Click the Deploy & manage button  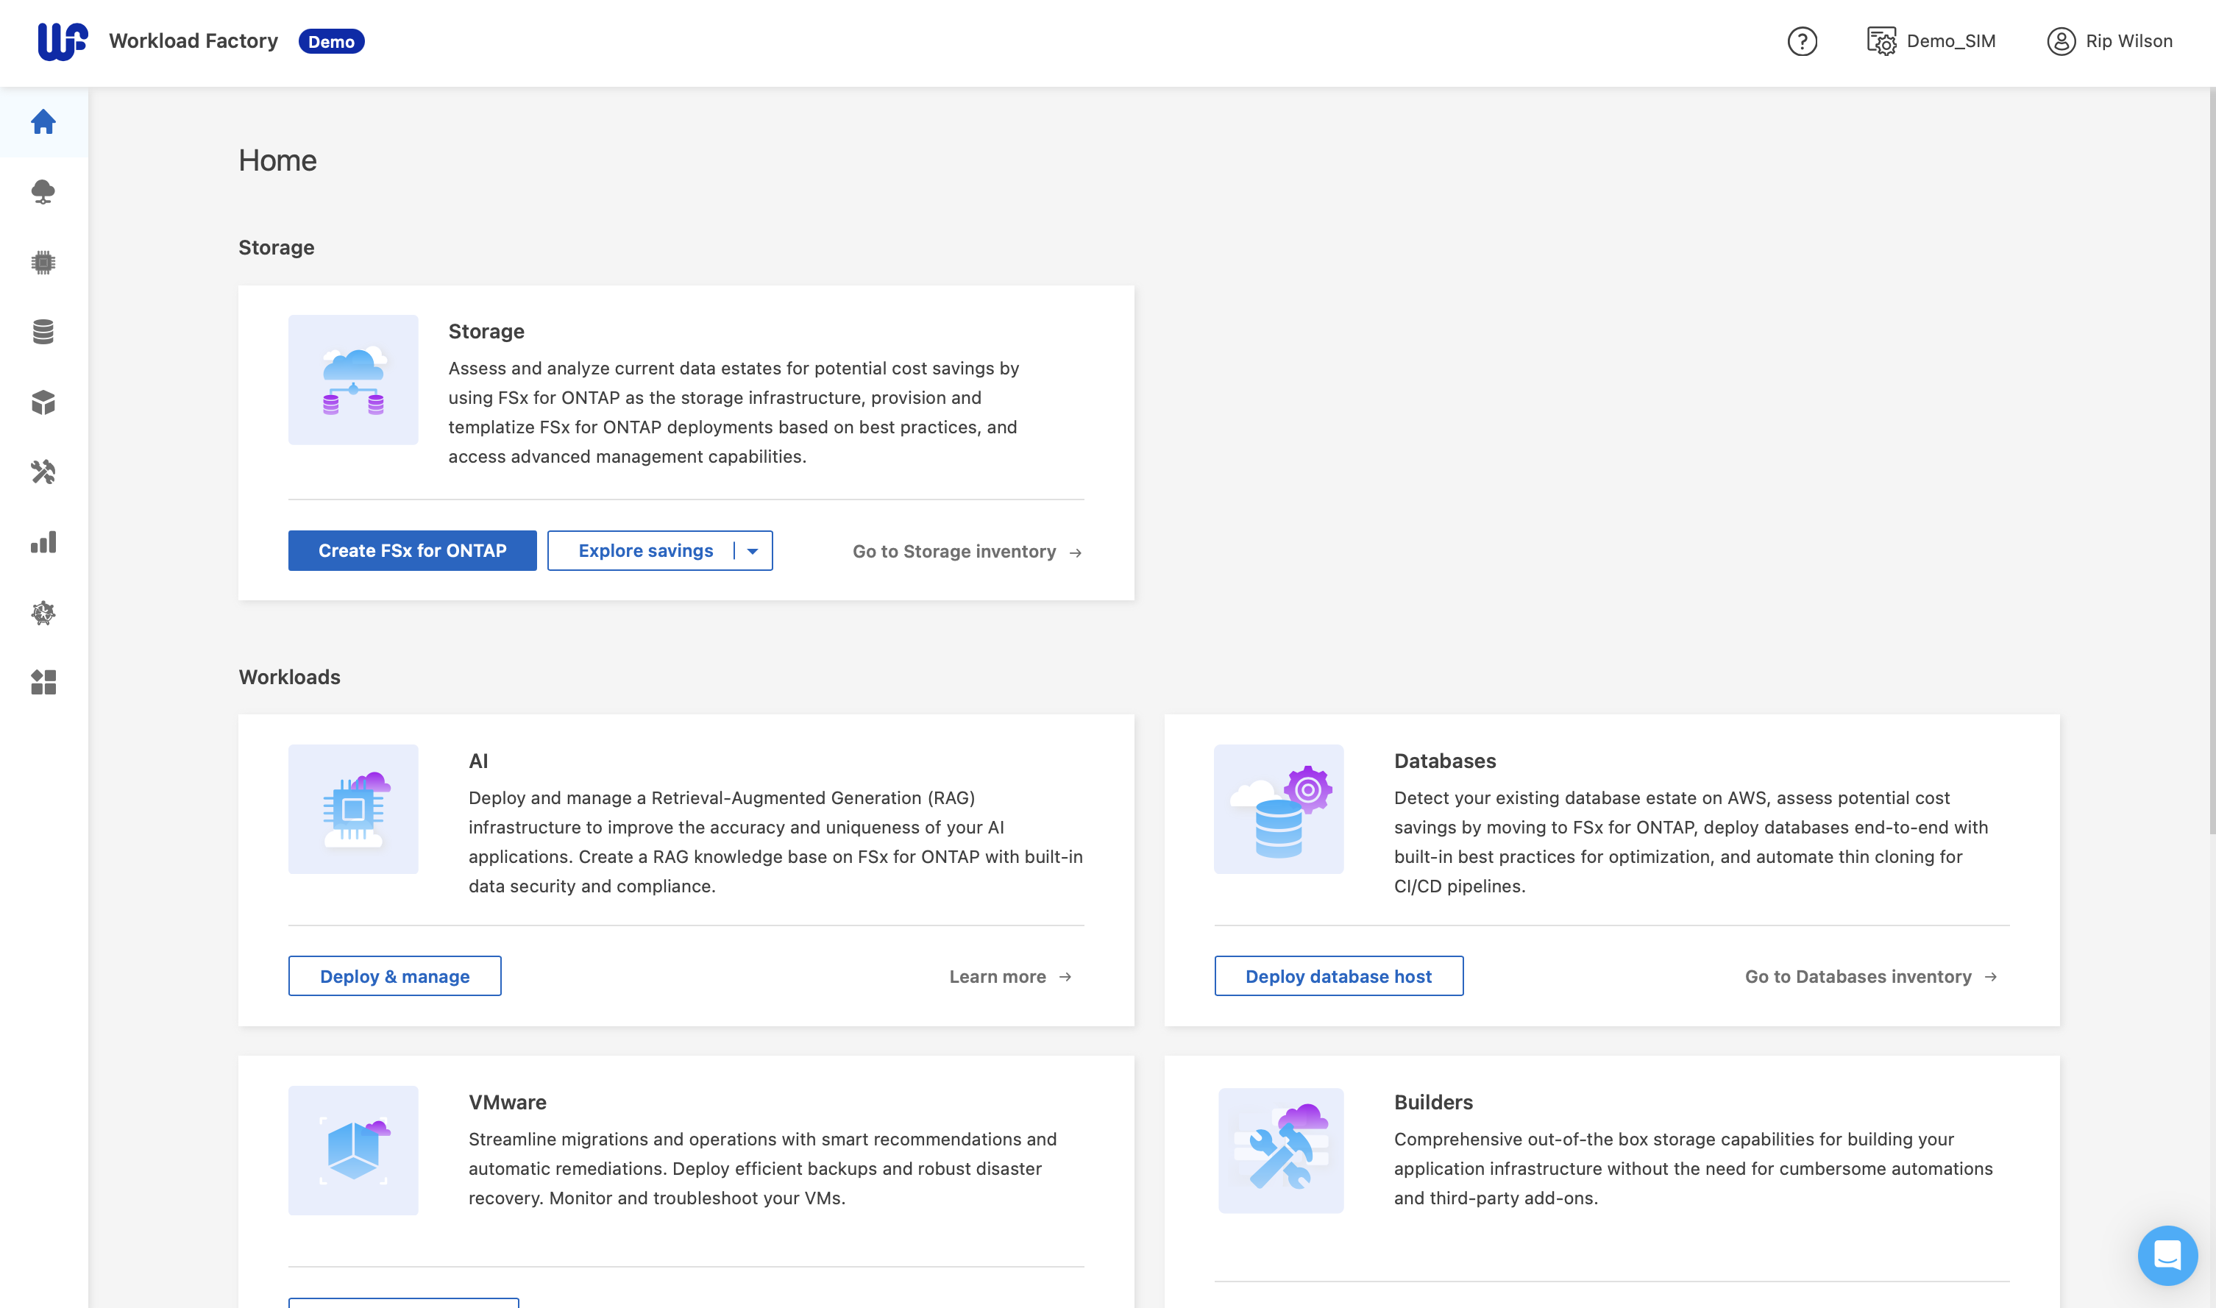pos(394,977)
